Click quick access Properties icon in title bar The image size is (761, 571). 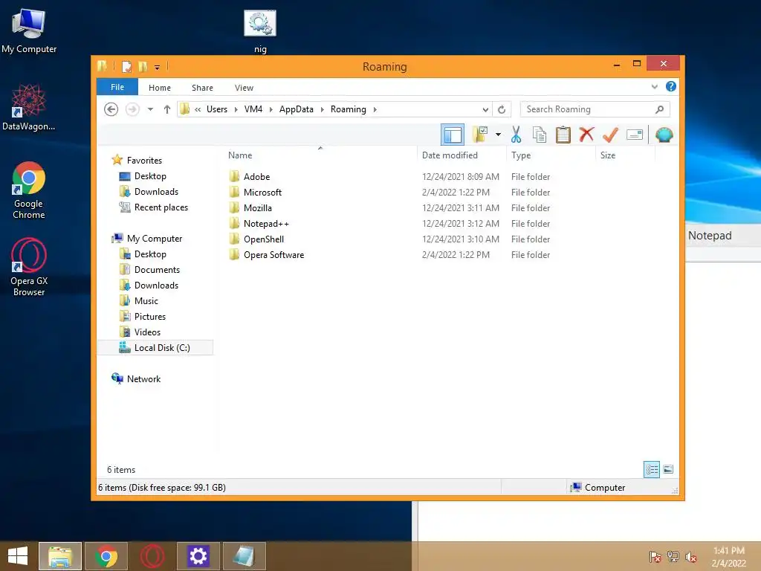126,66
